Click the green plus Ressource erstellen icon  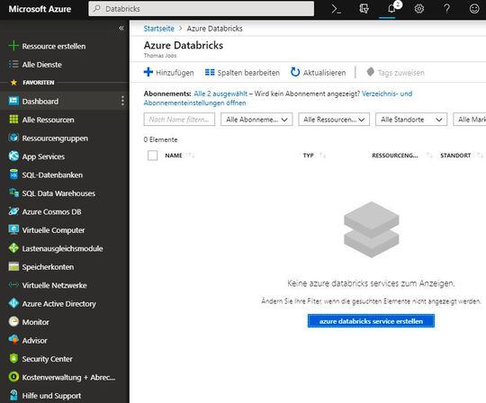coord(13,46)
